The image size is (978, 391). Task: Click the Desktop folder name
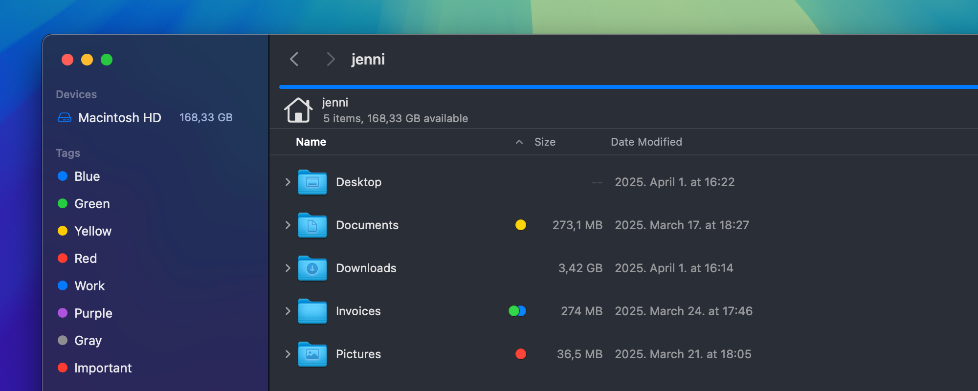click(x=358, y=182)
